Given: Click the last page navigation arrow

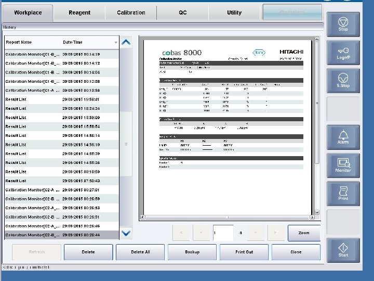Looking at the screenshot, I should [275, 233].
